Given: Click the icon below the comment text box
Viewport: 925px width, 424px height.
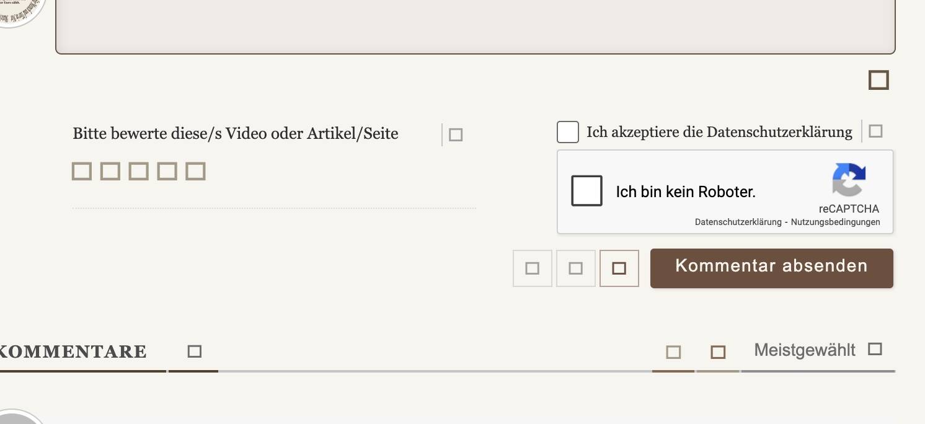Looking at the screenshot, I should pos(879,80).
